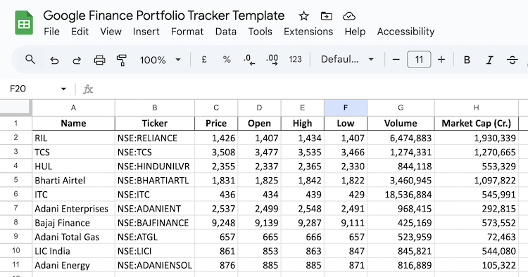Image resolution: width=528 pixels, height=277 pixels.
Task: Click the redo arrow
Action: click(77, 60)
